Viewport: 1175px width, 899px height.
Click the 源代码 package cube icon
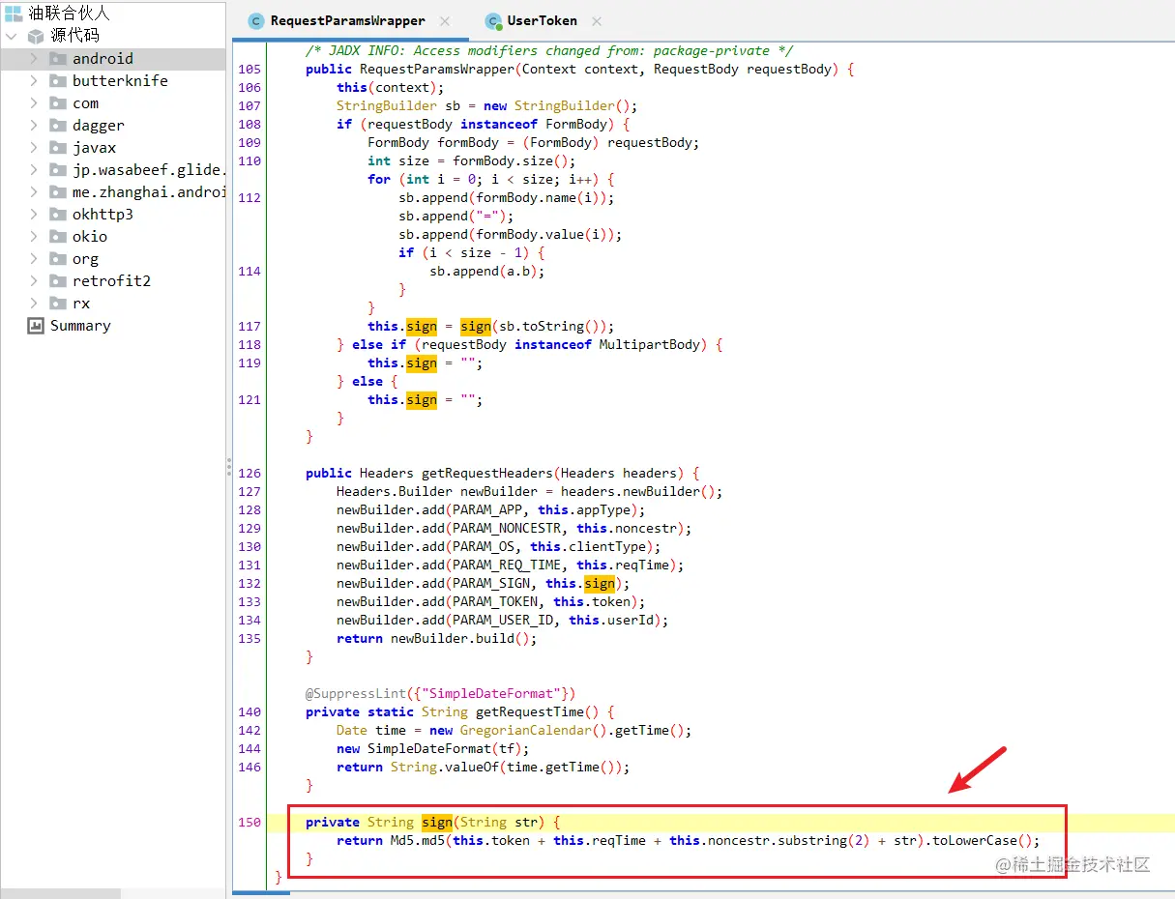click(36, 36)
